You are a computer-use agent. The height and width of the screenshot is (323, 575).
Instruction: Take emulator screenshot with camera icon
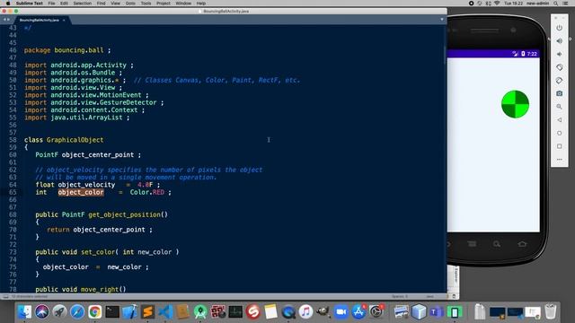coord(559,93)
